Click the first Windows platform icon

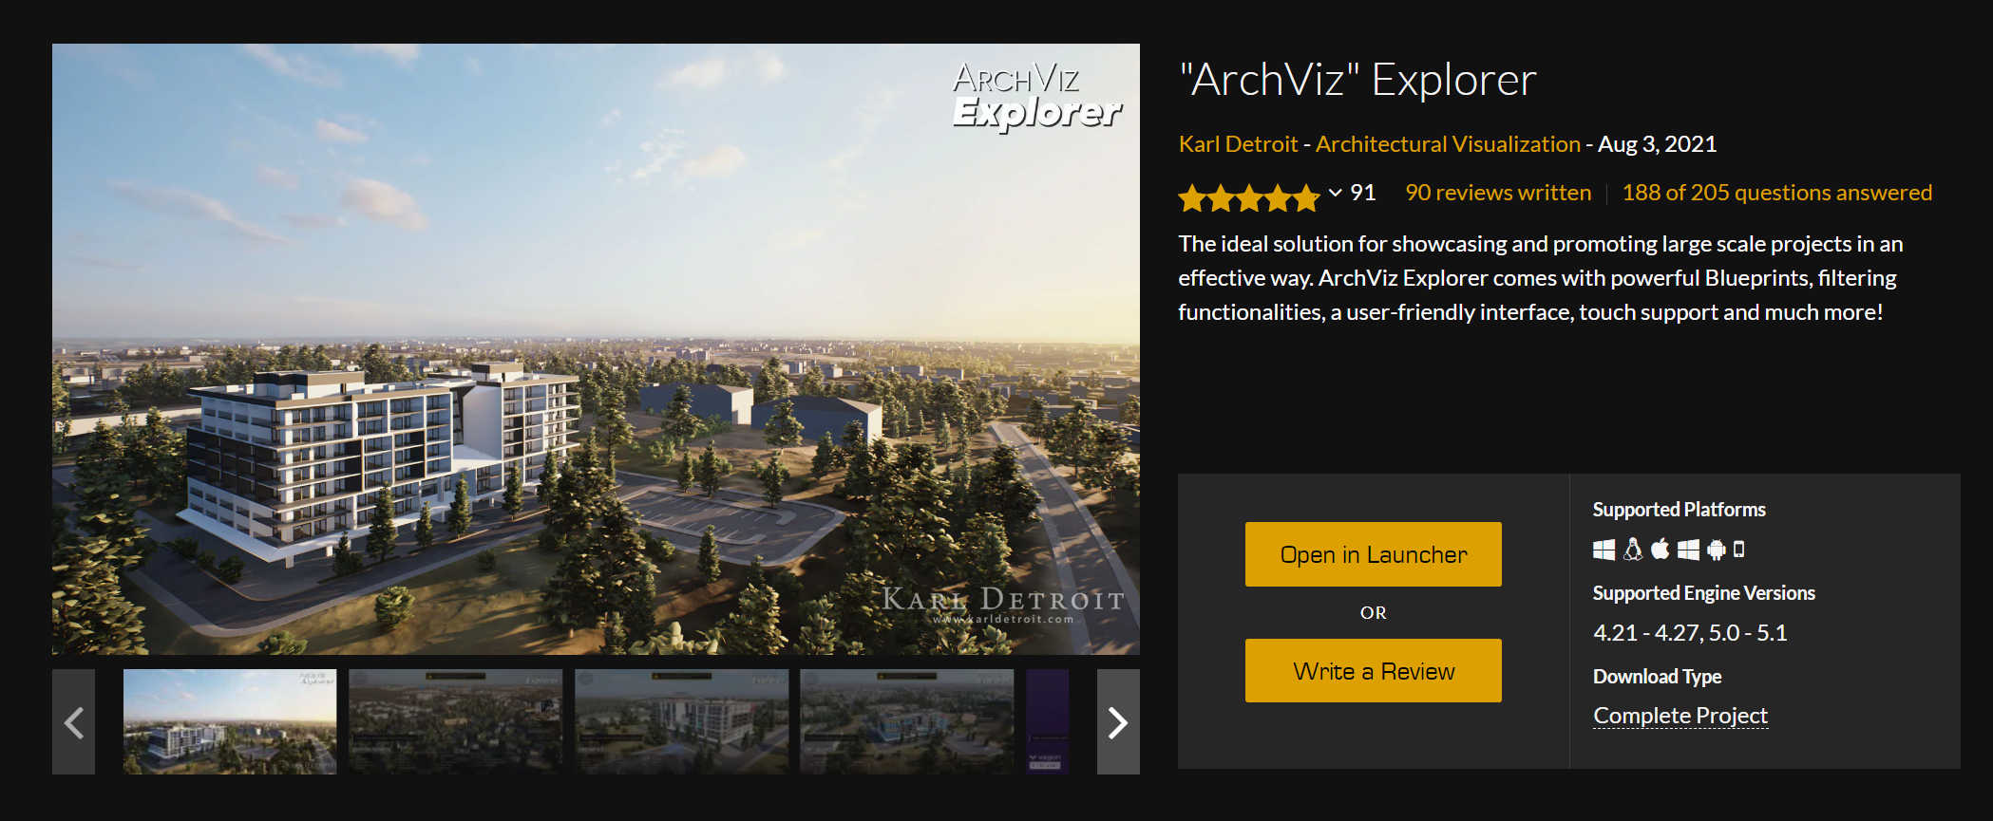(1604, 550)
